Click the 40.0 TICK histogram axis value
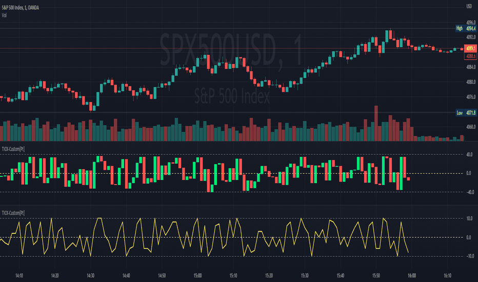Image resolution: width=478 pixels, height=282 pixels. click(x=469, y=154)
